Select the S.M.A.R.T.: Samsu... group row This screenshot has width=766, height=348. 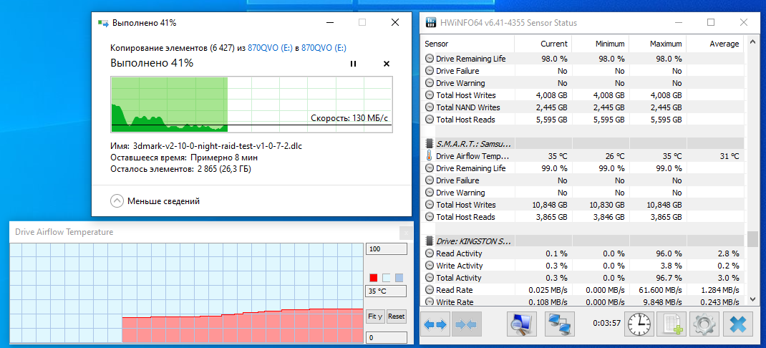pyautogui.click(x=583, y=144)
